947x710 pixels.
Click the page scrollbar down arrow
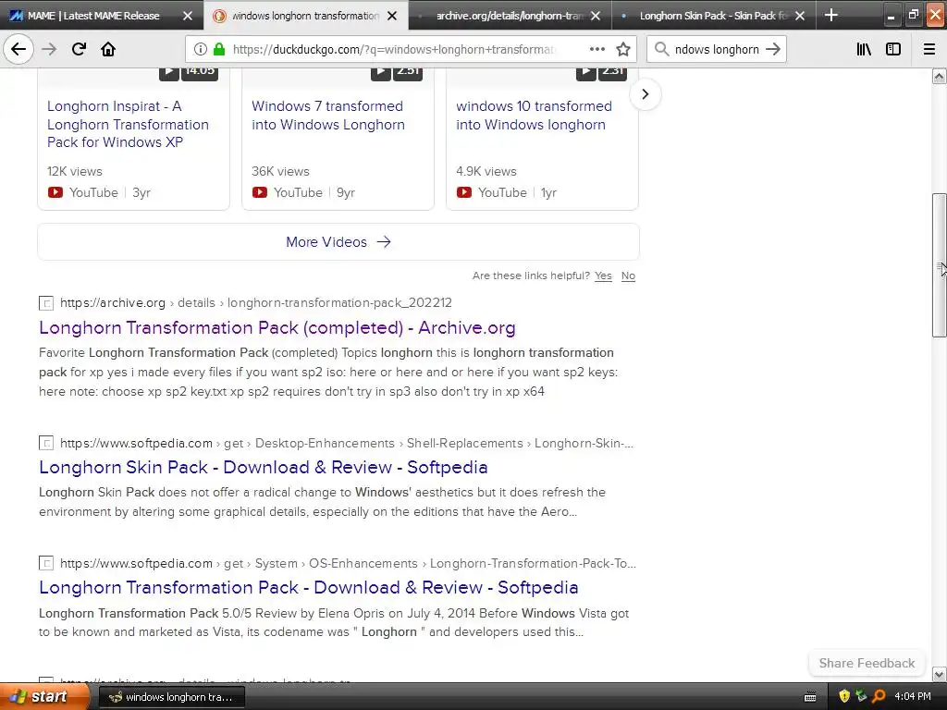click(x=939, y=674)
